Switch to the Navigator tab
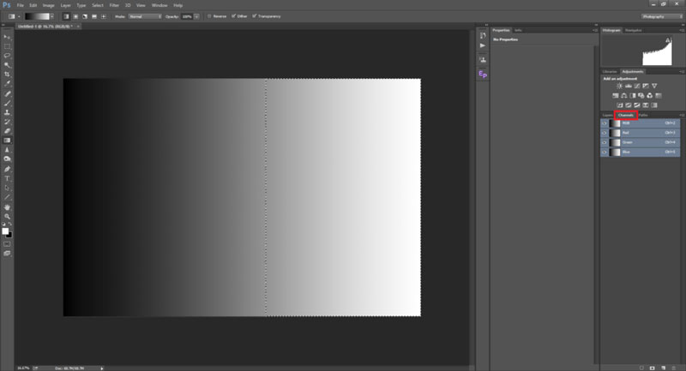 click(x=633, y=29)
